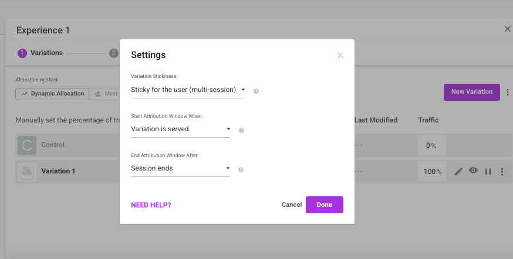Click the eye preview icon for Variation 1
513x259 pixels.
coord(473,170)
